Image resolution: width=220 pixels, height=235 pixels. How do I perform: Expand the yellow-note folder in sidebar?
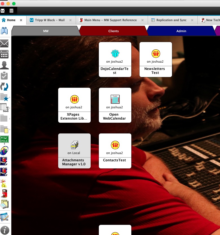pyautogui.click(x=5, y=129)
